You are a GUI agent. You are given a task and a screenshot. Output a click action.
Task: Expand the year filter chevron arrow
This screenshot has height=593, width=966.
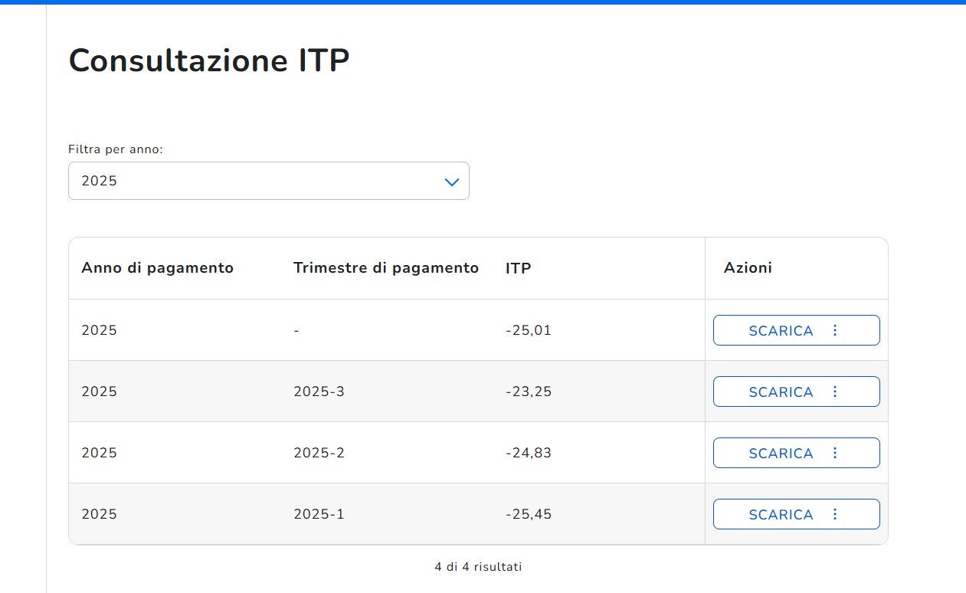point(452,182)
